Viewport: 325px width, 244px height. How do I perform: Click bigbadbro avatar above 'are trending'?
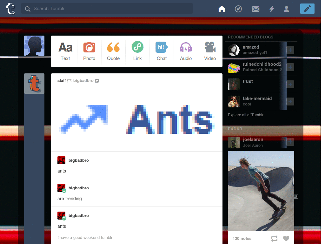61,188
